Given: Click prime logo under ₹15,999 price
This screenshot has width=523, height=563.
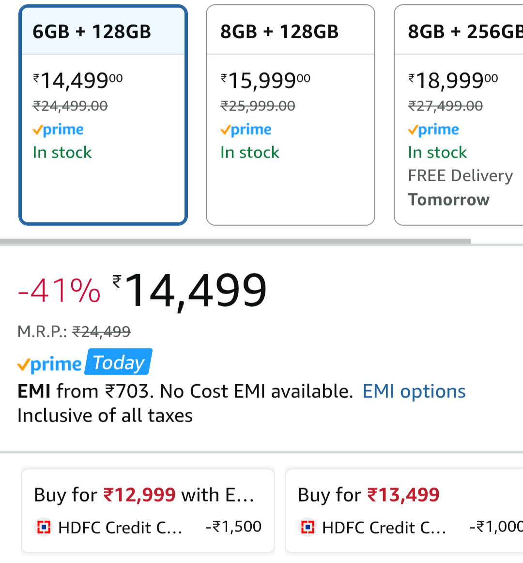Looking at the screenshot, I should [x=246, y=130].
